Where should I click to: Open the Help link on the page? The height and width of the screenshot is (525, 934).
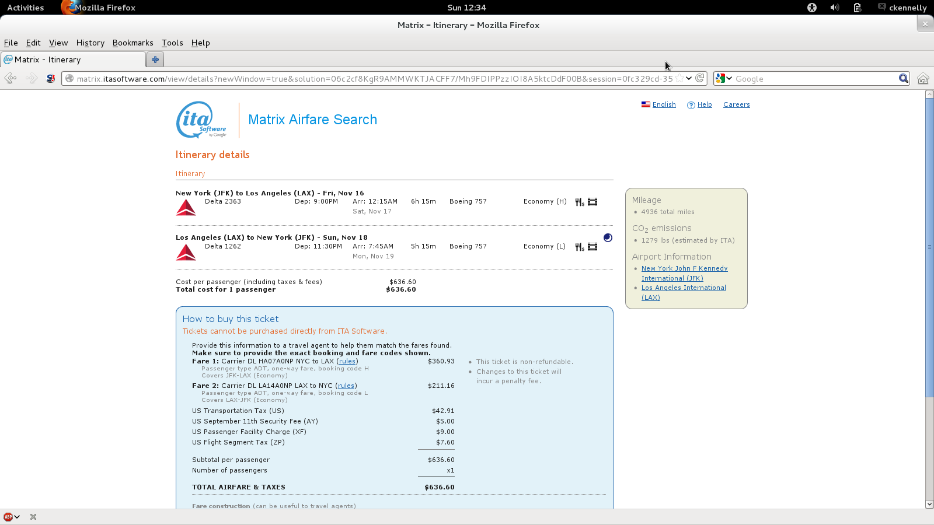pyautogui.click(x=705, y=104)
